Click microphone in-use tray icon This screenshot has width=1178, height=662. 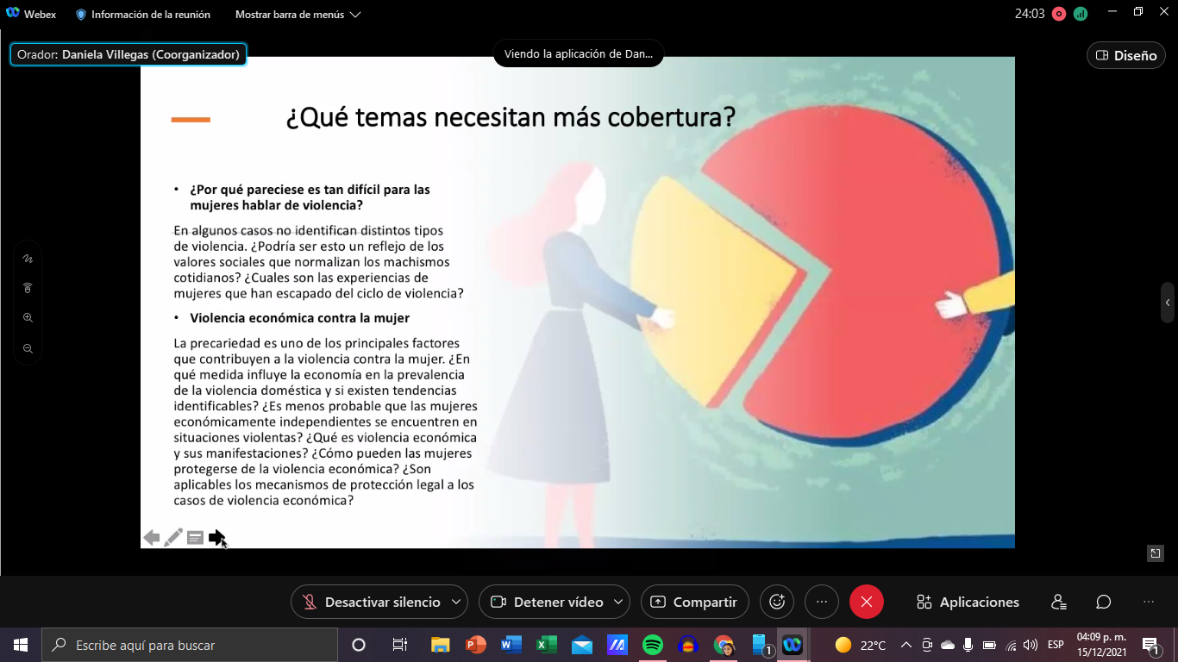coord(968,645)
